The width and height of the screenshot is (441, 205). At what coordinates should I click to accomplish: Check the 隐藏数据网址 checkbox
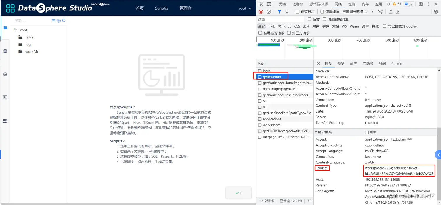point(325,19)
